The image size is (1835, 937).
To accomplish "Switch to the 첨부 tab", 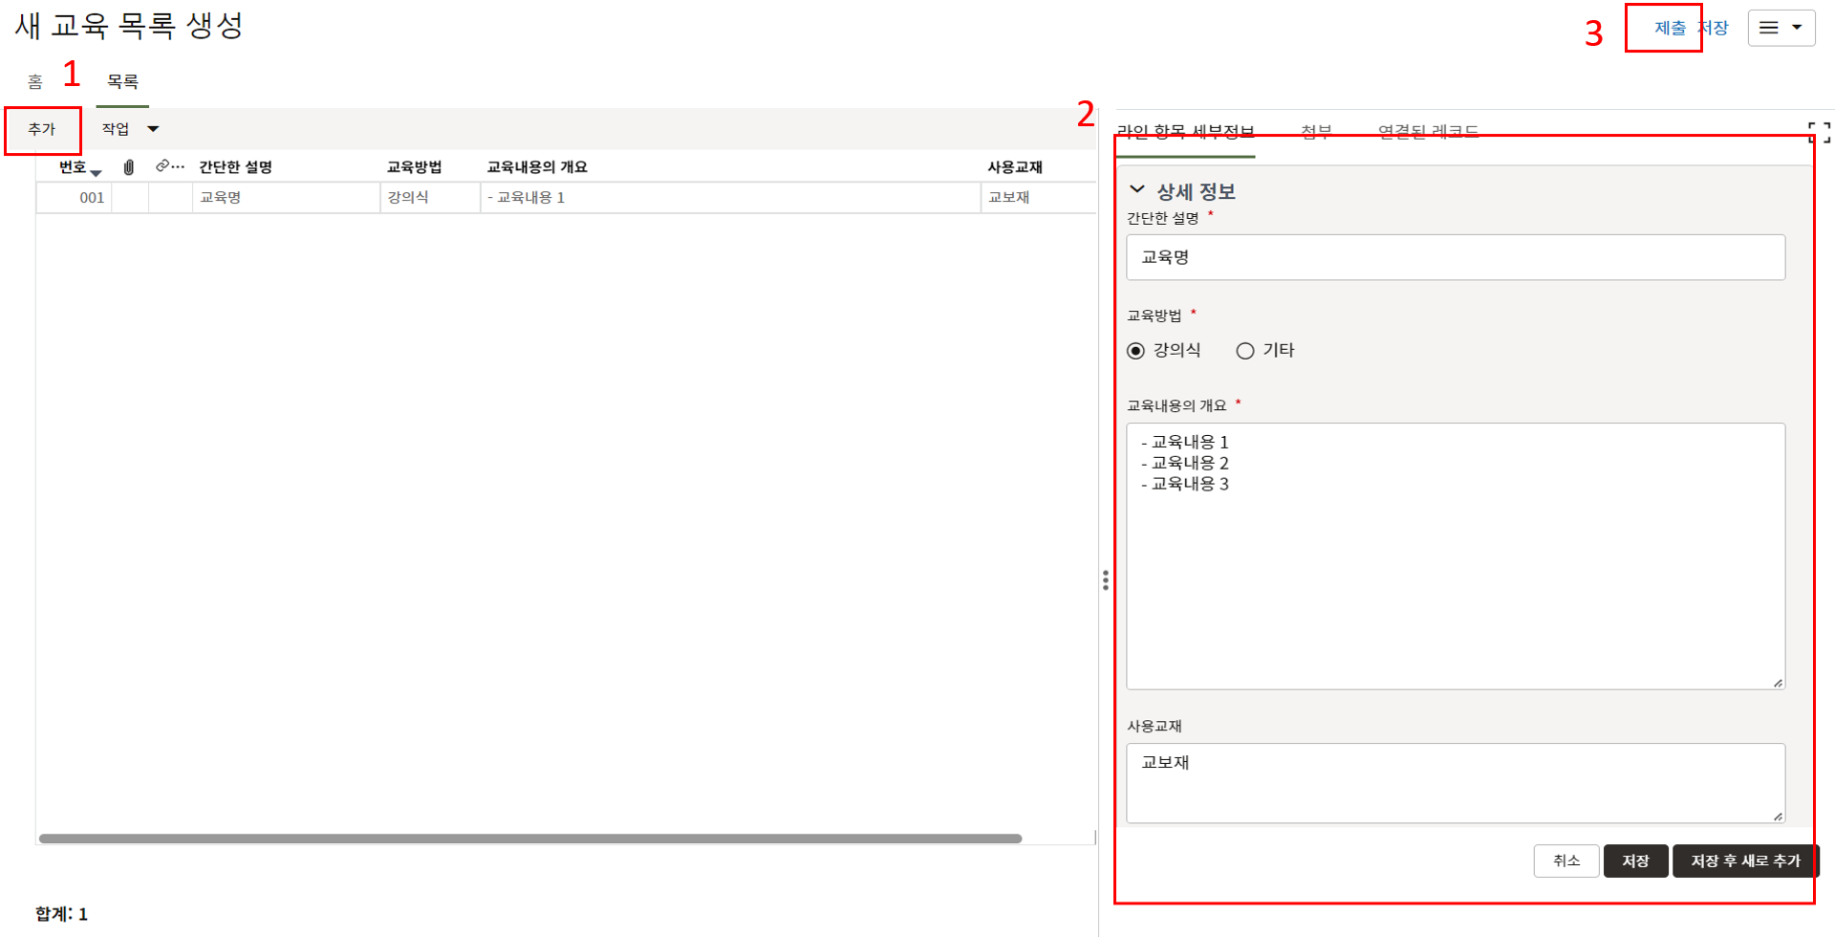I will point(1316,132).
